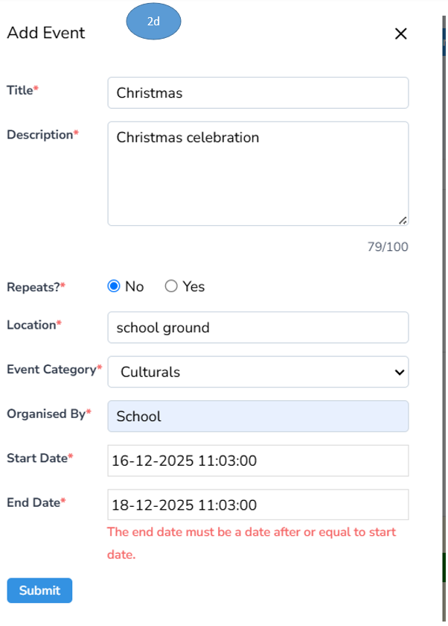Click inside the Title field containing Christmas
The width and height of the screenshot is (448, 626).
point(257,92)
